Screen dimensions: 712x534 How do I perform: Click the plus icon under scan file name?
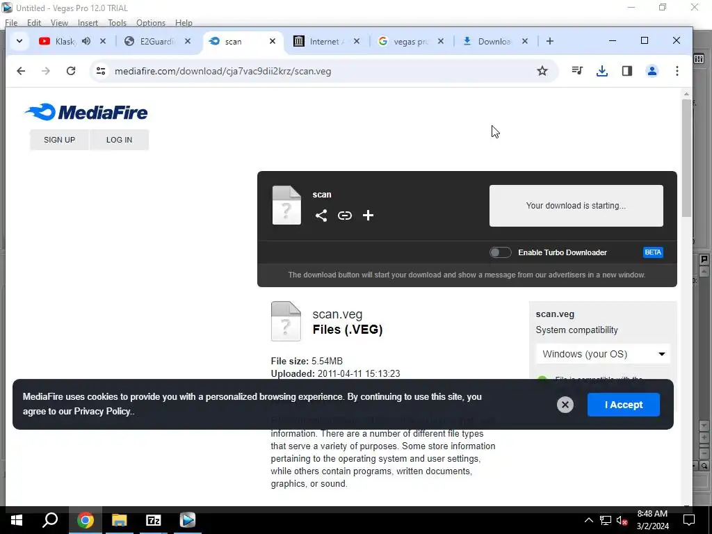click(368, 216)
